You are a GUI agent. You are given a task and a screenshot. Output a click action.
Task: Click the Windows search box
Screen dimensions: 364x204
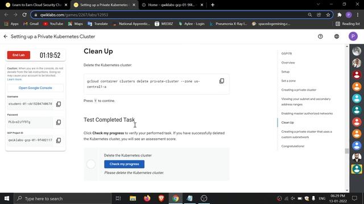pyautogui.click(x=63, y=198)
